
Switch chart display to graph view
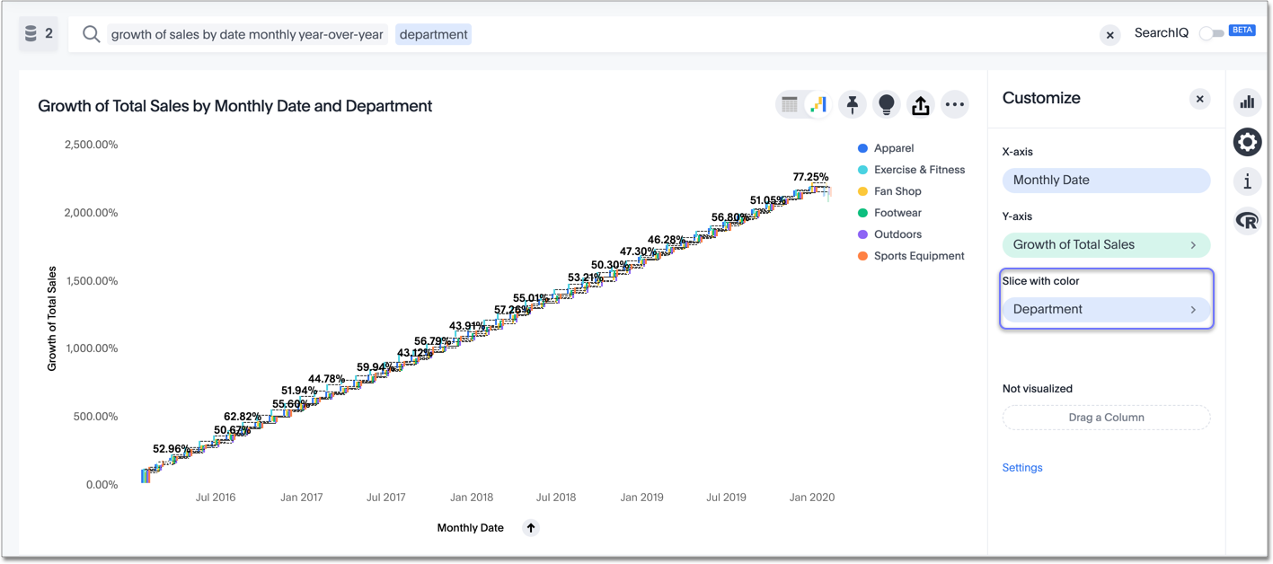click(816, 104)
